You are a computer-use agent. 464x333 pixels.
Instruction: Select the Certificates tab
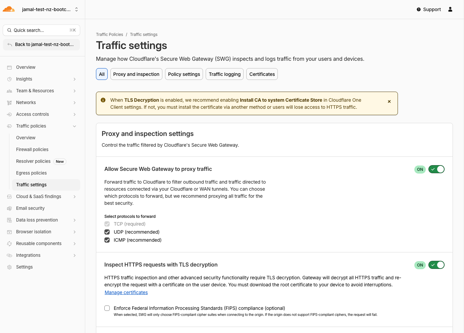(x=262, y=74)
